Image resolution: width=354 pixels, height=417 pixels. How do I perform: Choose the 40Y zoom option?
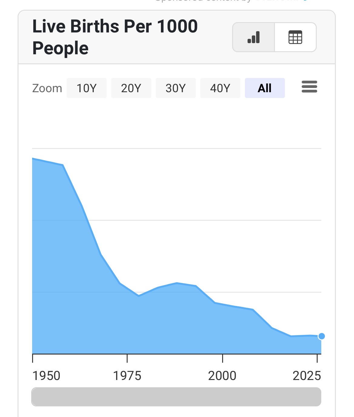tap(220, 88)
